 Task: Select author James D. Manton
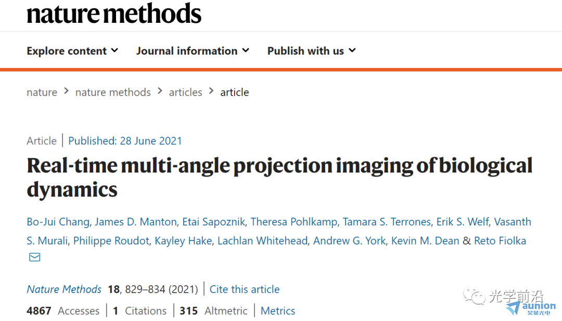tap(136, 222)
